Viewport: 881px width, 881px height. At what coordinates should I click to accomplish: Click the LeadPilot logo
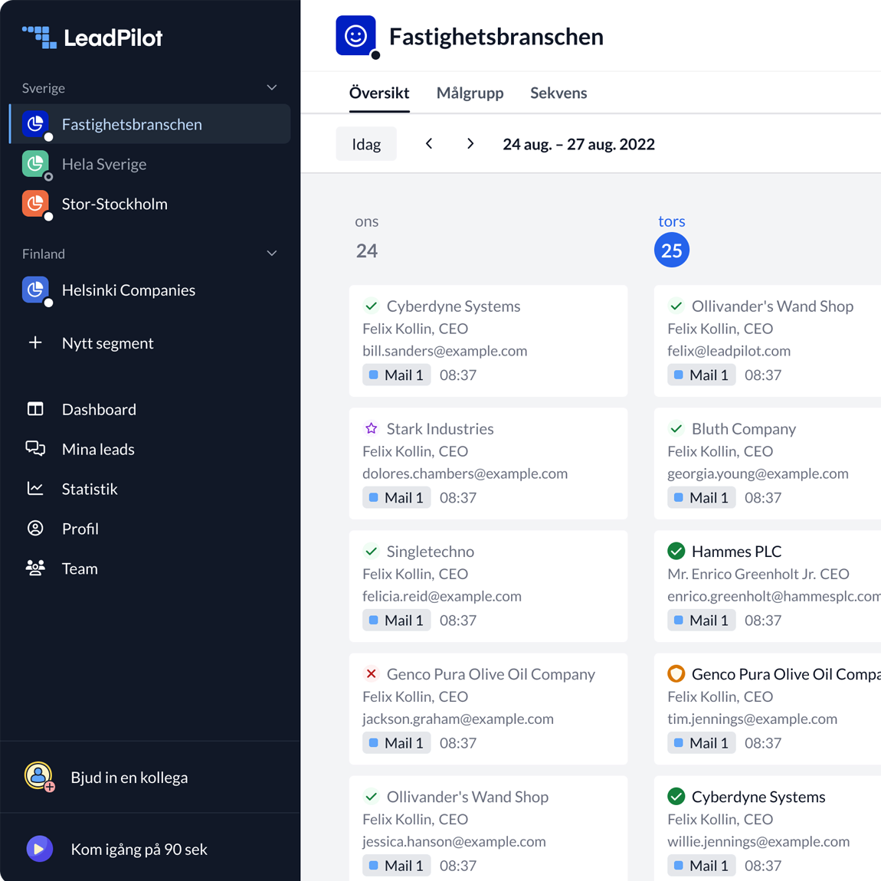pyautogui.click(x=92, y=38)
